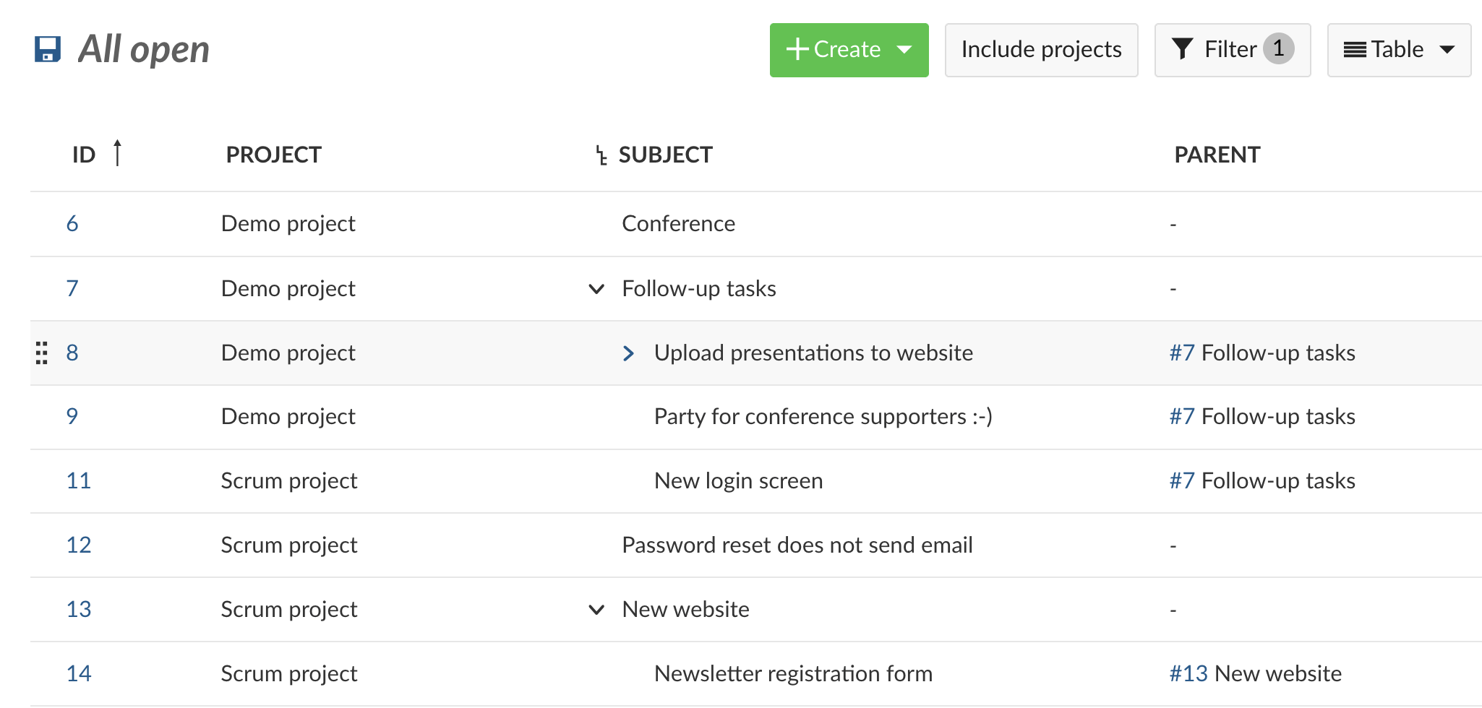The width and height of the screenshot is (1482, 708).
Task: Expand Upload presentations to website children
Action: (x=628, y=353)
